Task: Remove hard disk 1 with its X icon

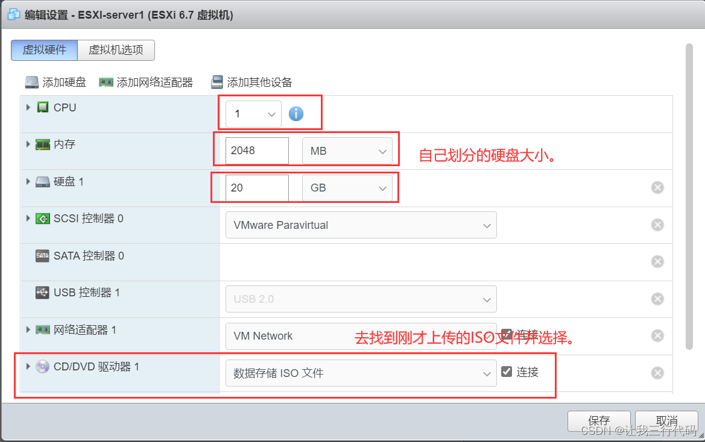Action: pyautogui.click(x=657, y=187)
